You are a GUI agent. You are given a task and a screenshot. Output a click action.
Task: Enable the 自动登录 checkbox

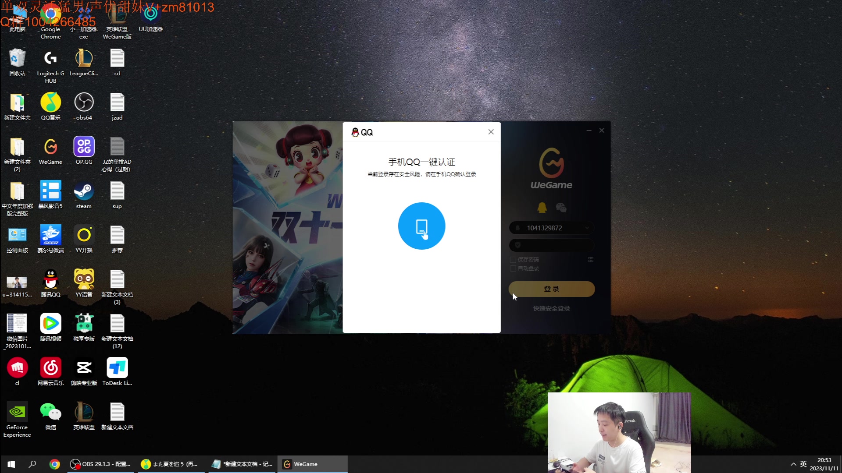(x=513, y=268)
